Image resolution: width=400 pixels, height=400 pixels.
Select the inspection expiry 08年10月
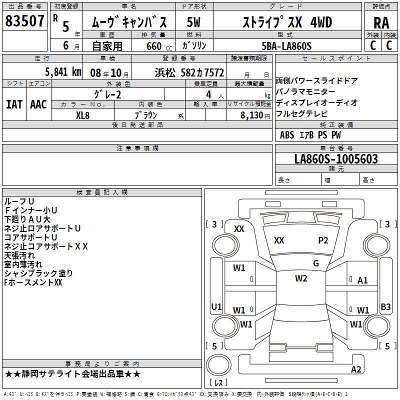[109, 73]
